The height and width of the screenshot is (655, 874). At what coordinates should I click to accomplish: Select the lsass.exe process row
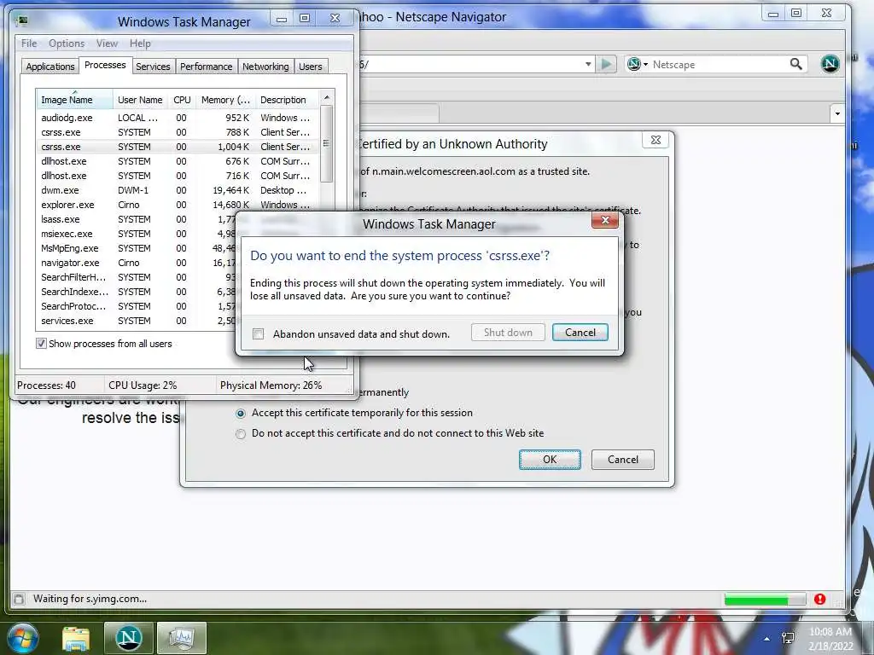click(137, 219)
